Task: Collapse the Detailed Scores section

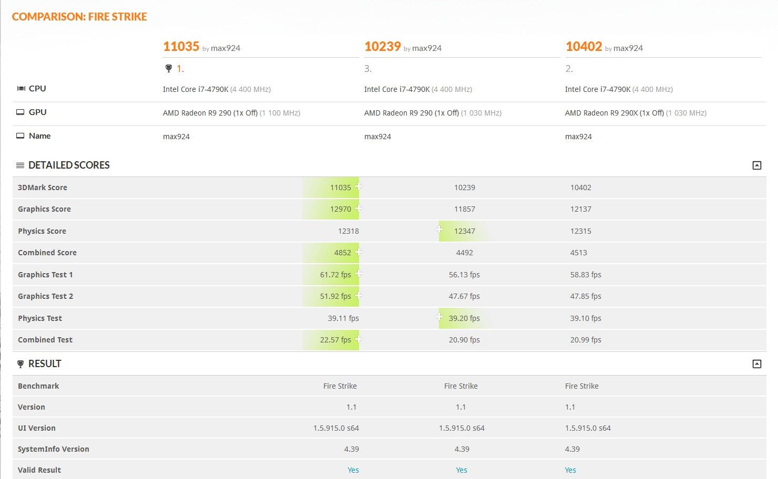Action: pyautogui.click(x=756, y=165)
